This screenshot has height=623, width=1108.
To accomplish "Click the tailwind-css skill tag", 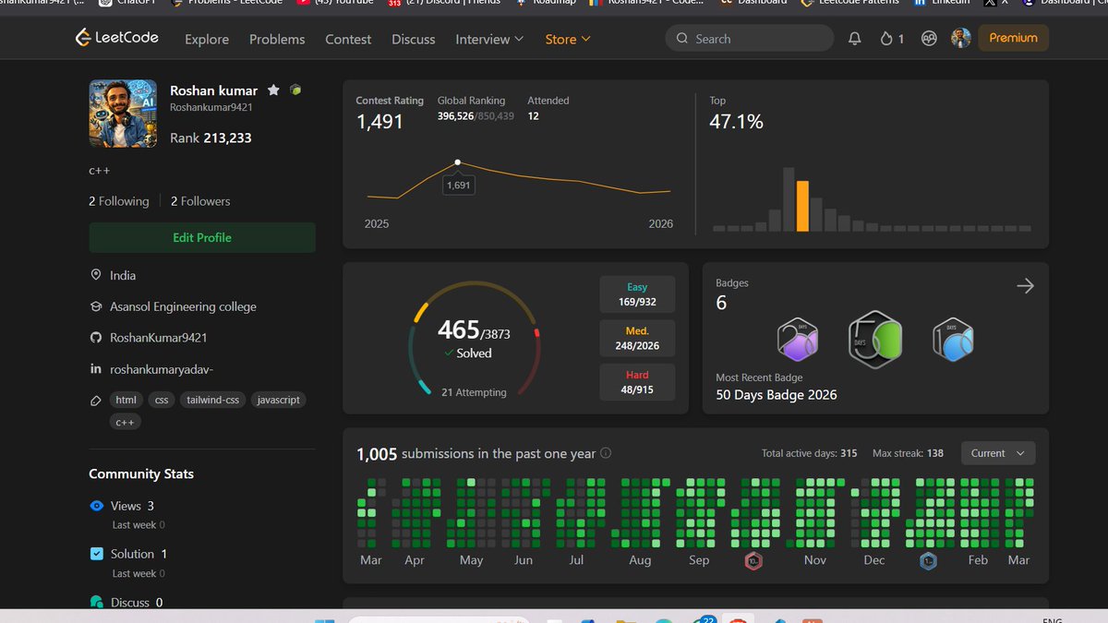I will pos(213,401).
